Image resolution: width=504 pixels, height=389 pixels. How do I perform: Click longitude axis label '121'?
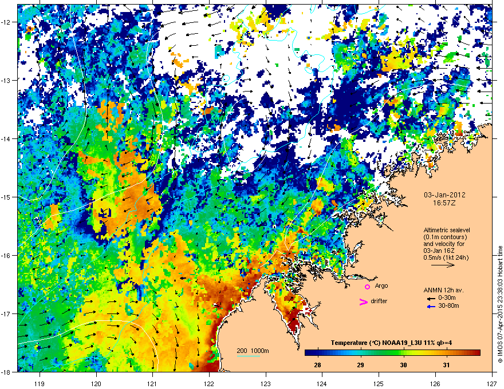coord(152,383)
